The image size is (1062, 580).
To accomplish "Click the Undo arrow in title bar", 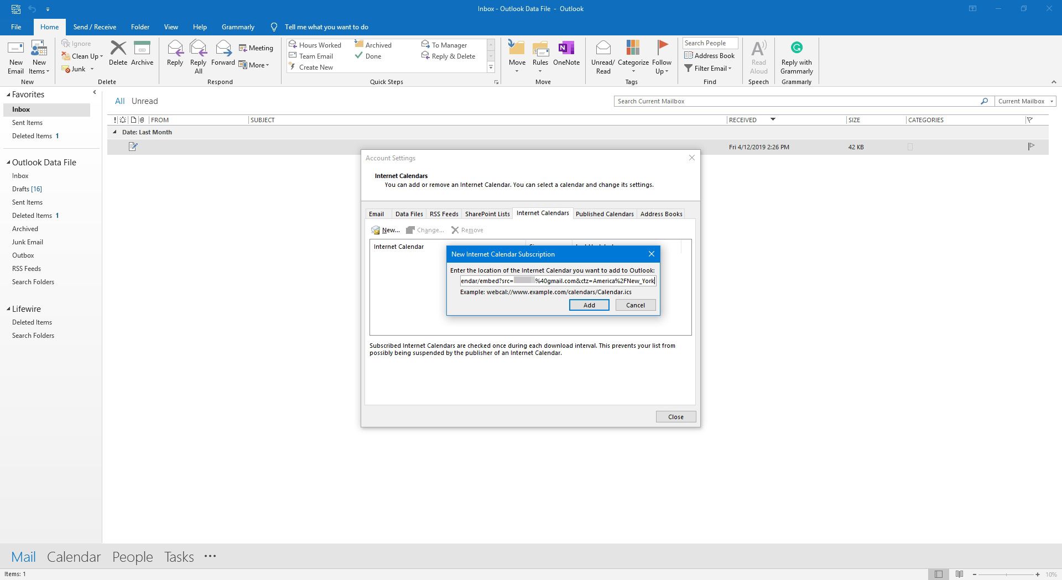I will coord(32,9).
